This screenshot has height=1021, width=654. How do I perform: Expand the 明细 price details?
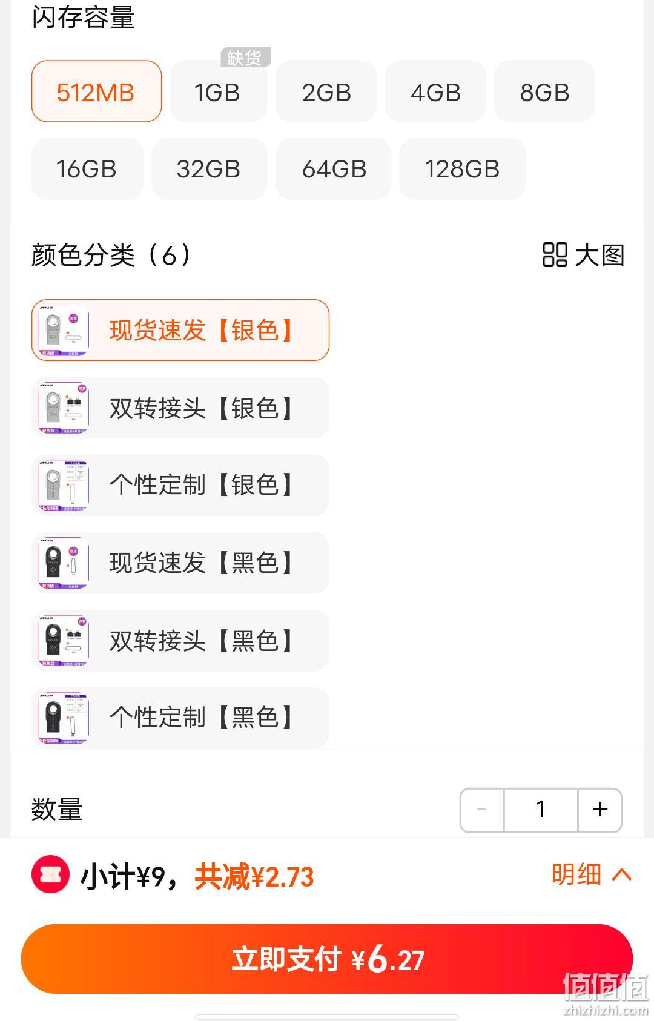coord(591,874)
